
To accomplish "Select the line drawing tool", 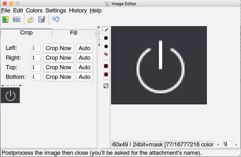I will coord(106,30).
